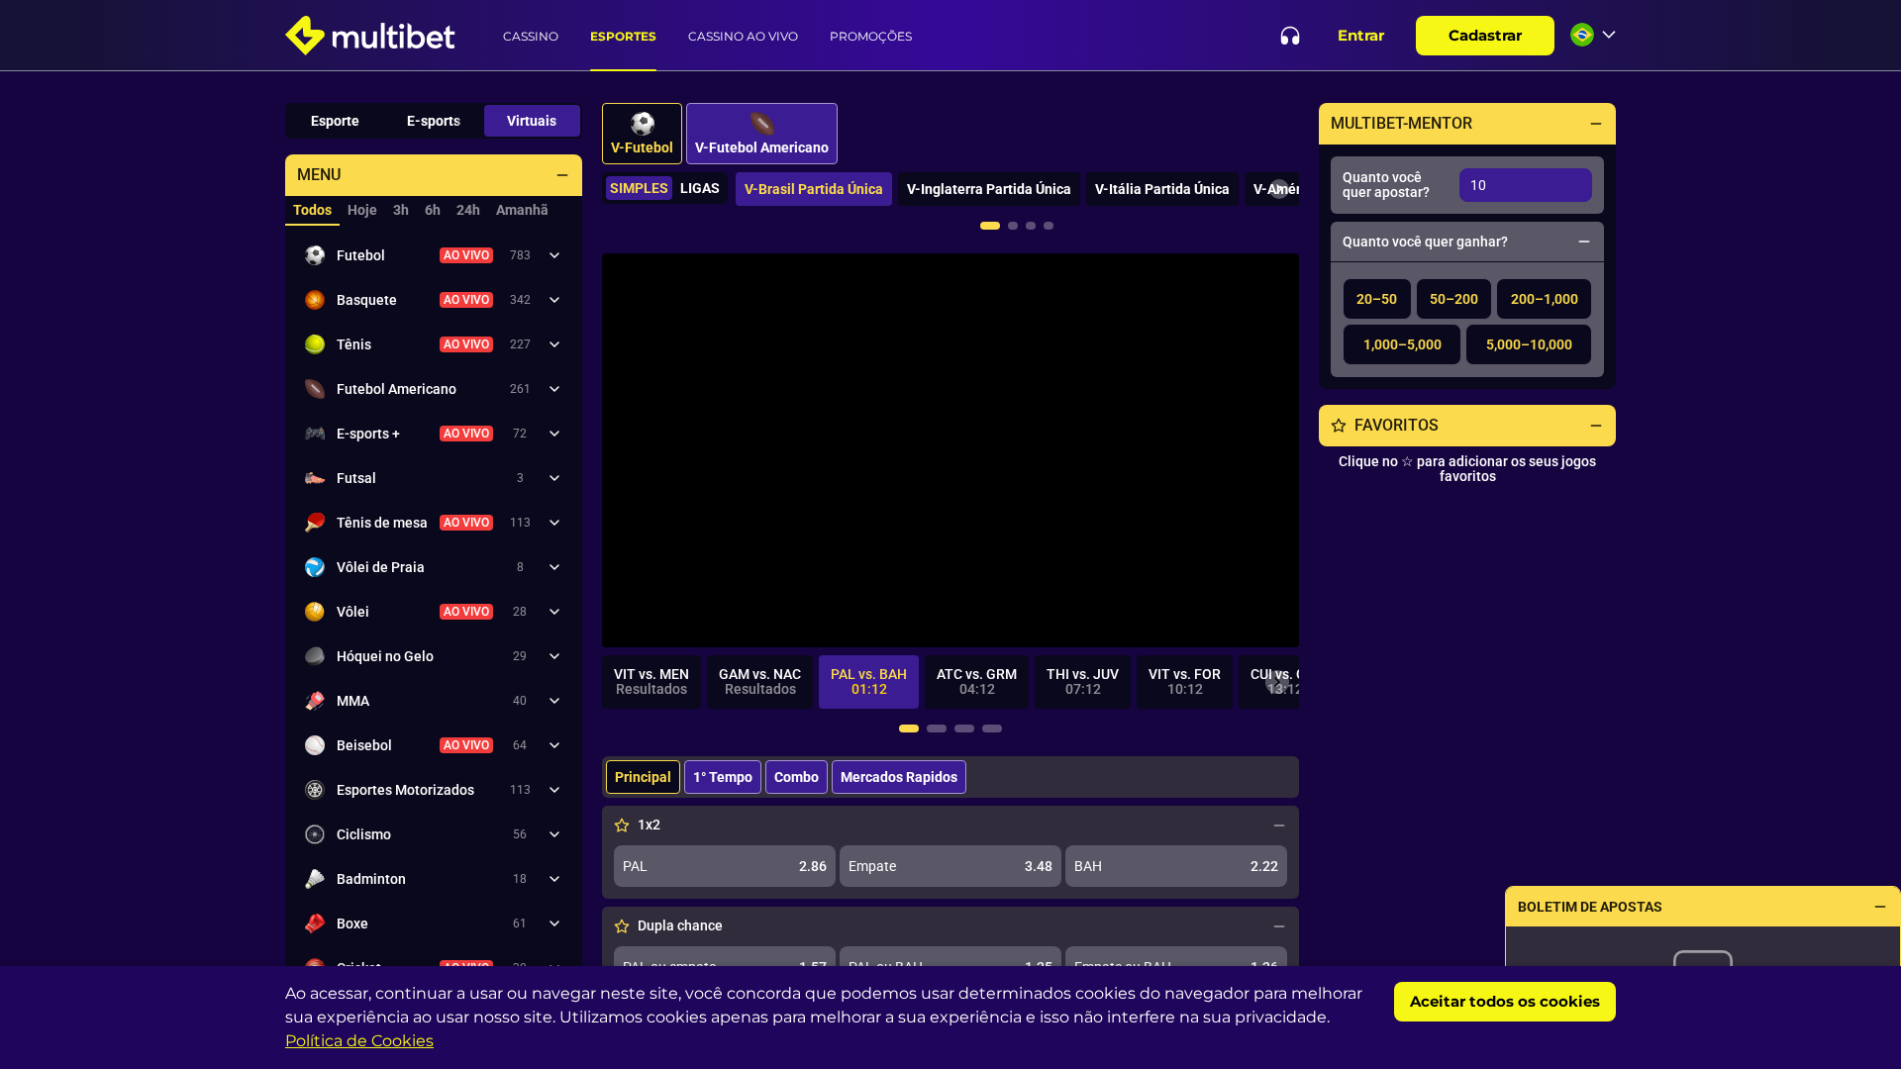
Task: Click the Favoritos star icon
Action: [1339, 426]
